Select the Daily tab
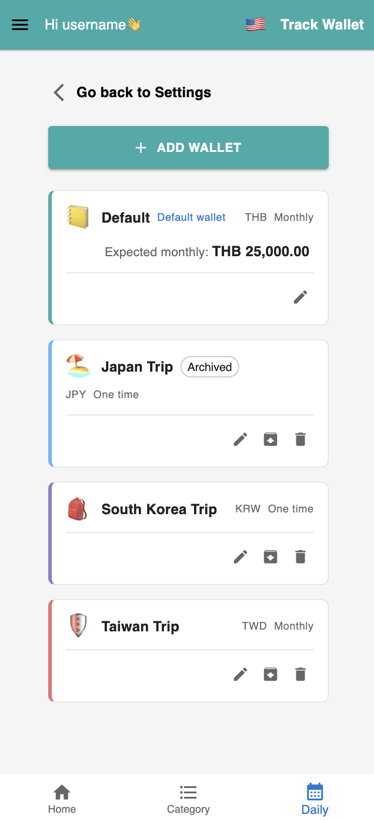The image size is (374, 821). tap(315, 799)
